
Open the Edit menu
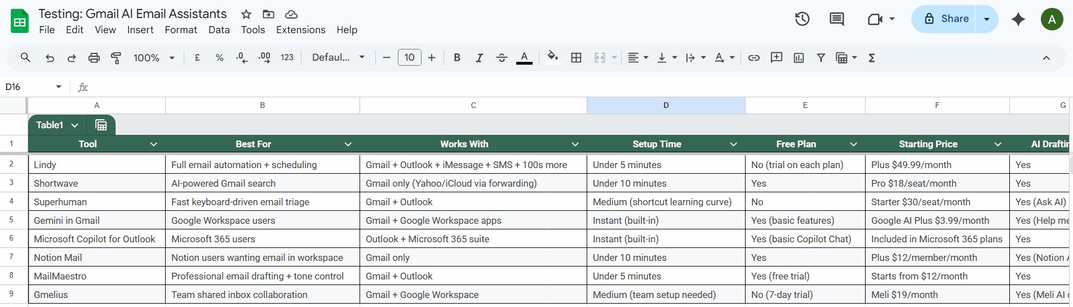click(x=74, y=30)
